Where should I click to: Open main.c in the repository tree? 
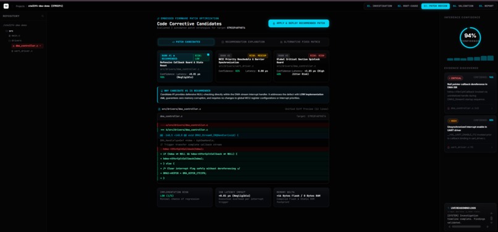14,36
